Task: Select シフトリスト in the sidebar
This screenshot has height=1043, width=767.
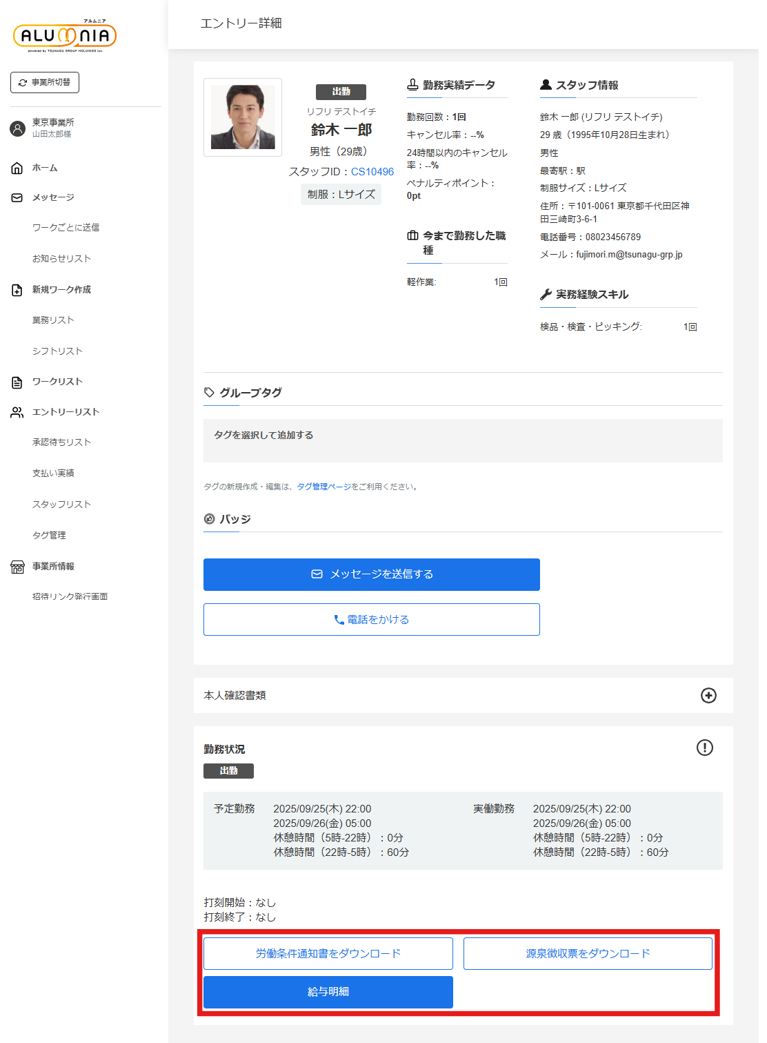Action: pyautogui.click(x=57, y=351)
